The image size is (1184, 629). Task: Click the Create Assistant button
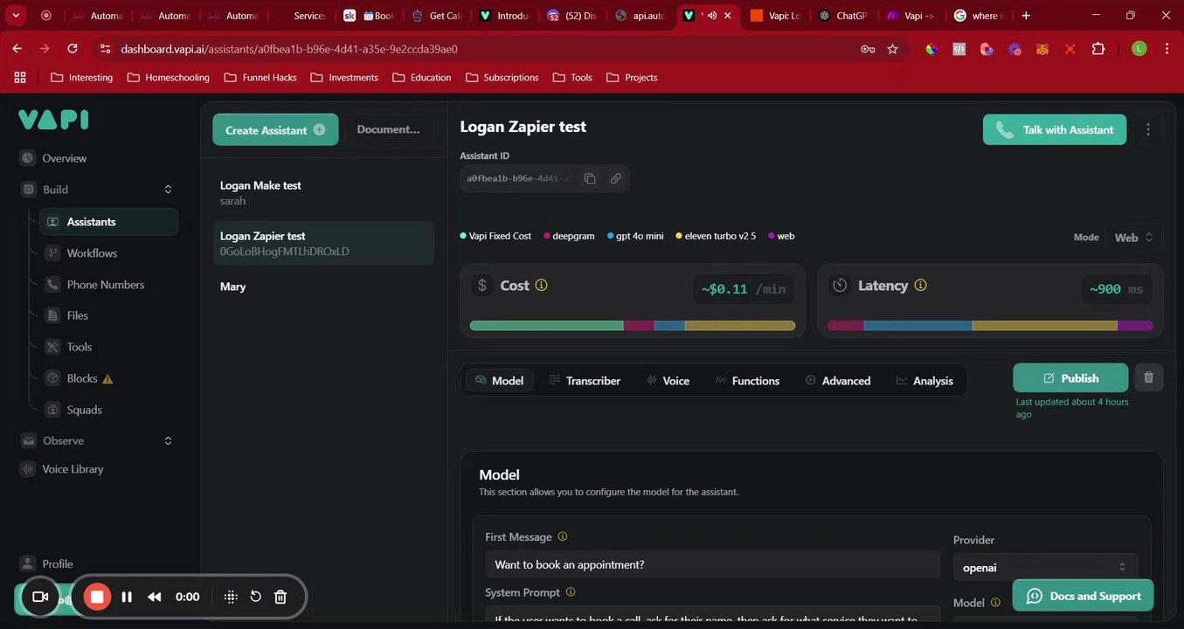(x=275, y=129)
